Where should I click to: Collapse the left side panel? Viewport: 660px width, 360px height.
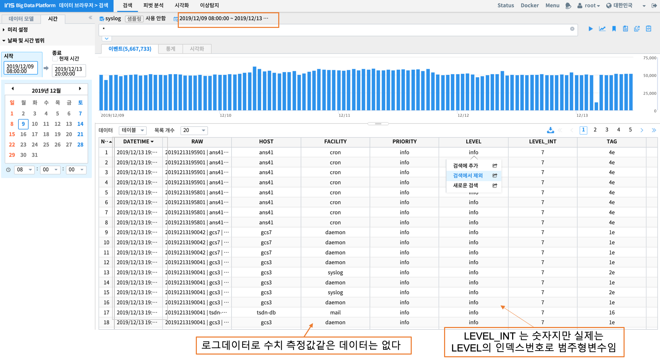[x=90, y=18]
